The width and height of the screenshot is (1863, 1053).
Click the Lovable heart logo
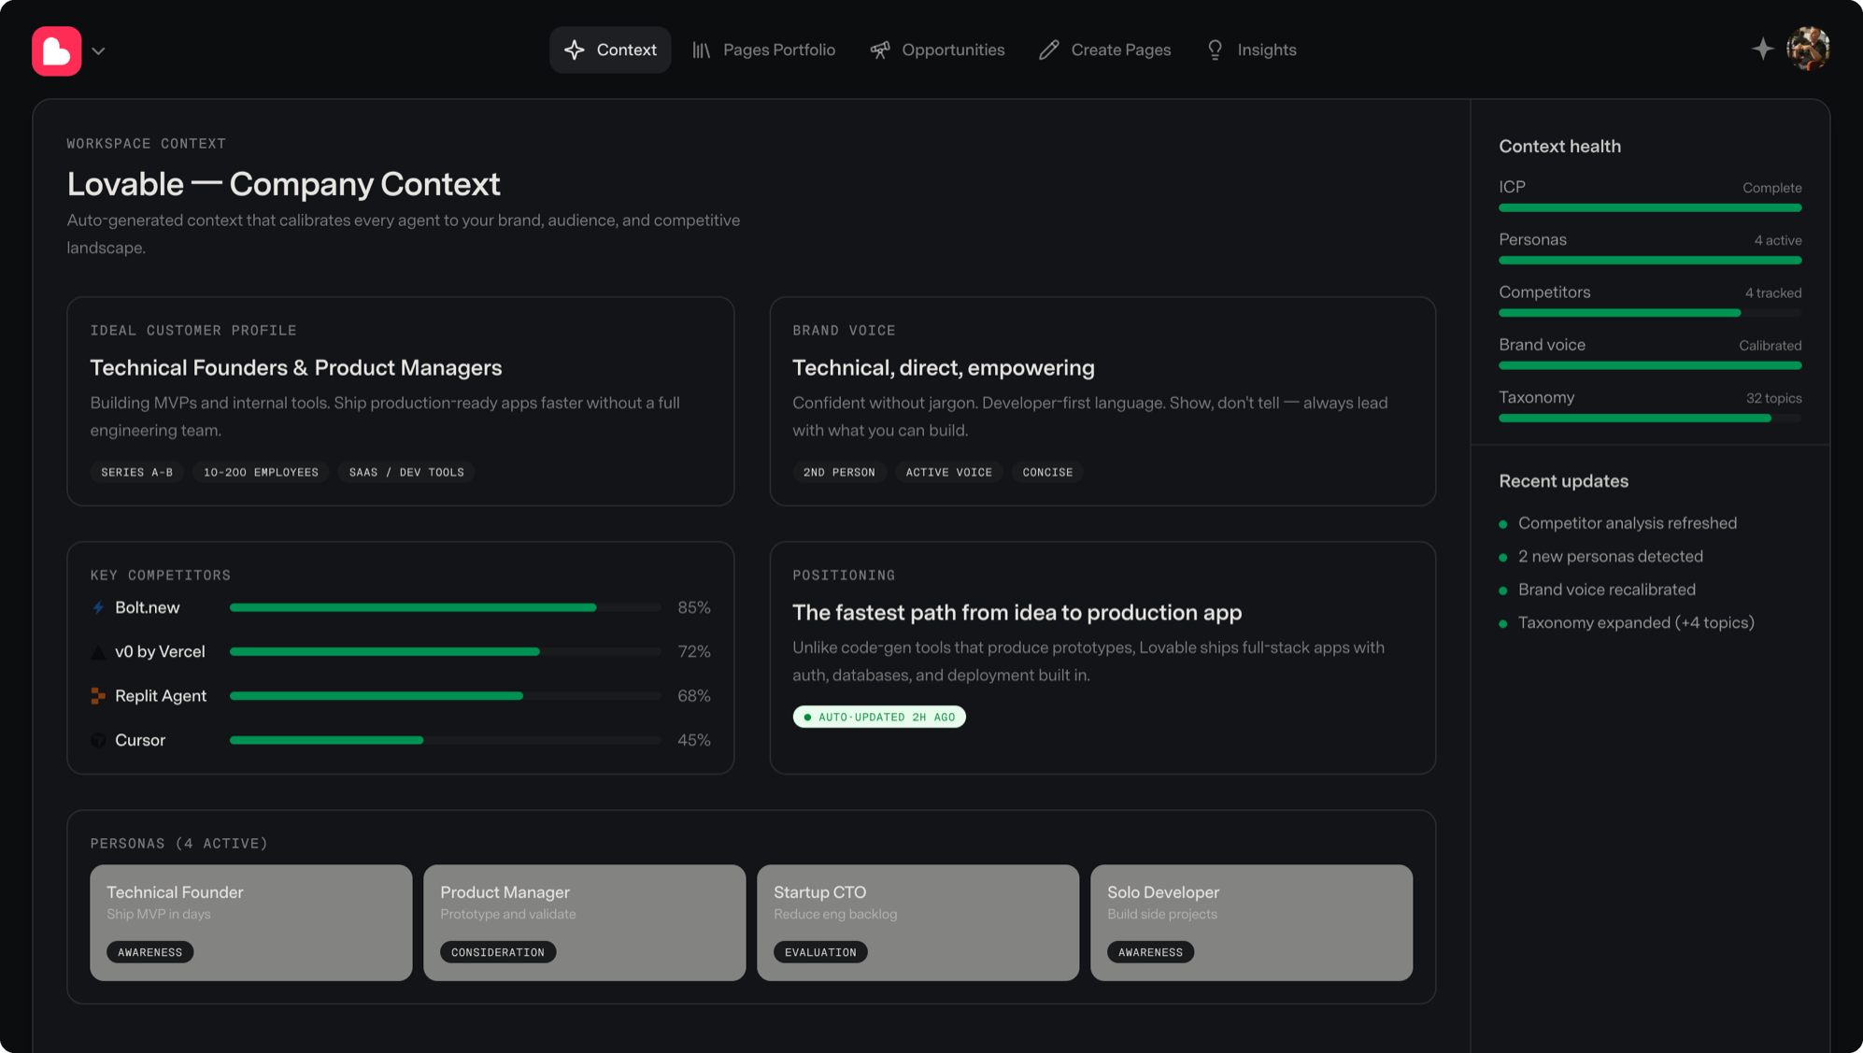pyautogui.click(x=56, y=50)
